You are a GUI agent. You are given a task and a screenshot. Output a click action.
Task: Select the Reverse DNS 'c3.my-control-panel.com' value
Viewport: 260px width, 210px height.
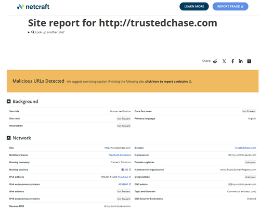tap(118, 206)
